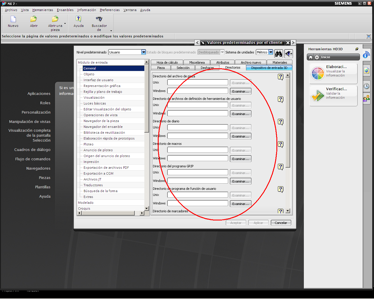Click tree list scroll down arrow

coord(147,208)
